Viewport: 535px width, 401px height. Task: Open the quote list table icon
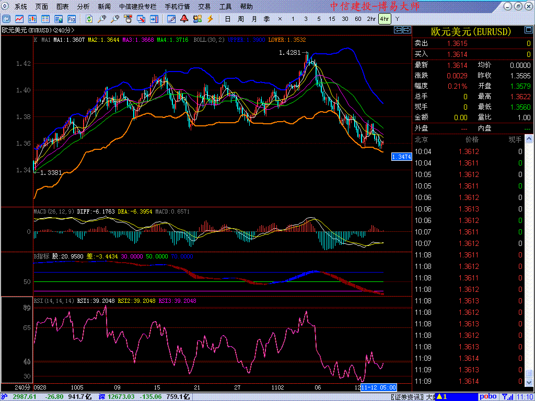(45, 19)
